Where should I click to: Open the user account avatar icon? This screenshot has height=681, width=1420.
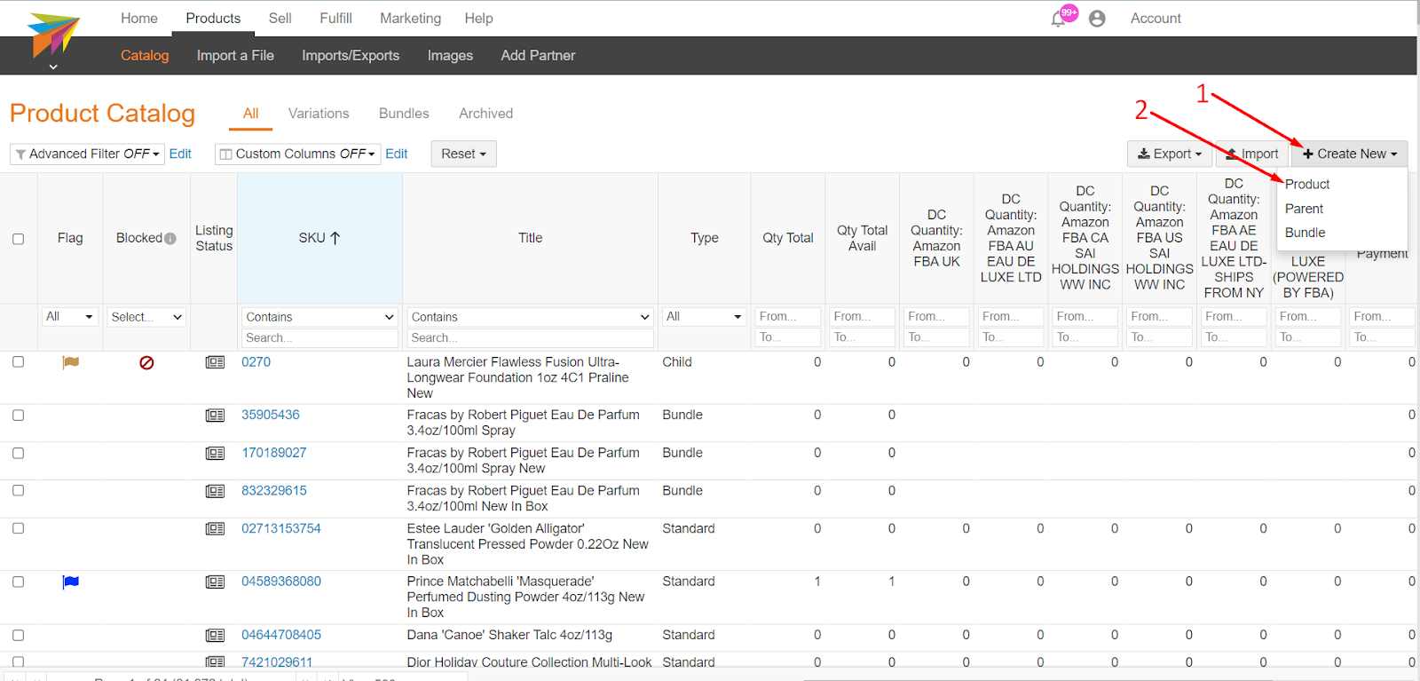[x=1097, y=19]
